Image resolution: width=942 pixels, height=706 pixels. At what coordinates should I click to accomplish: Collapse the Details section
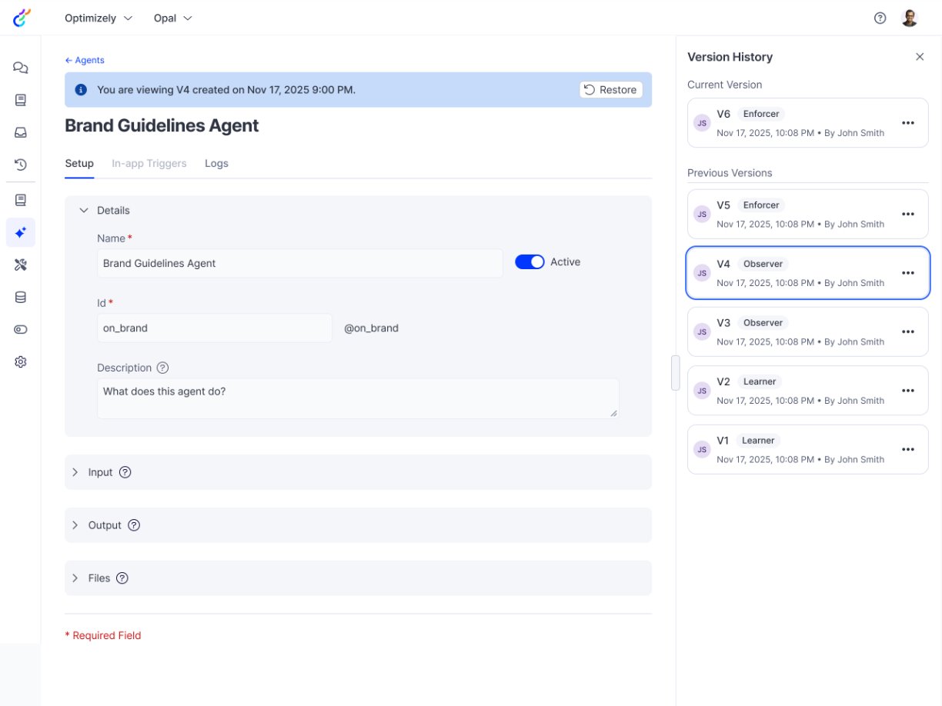(x=84, y=210)
